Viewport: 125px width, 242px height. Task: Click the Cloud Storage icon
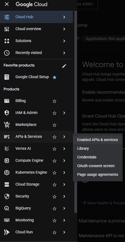click(7, 184)
